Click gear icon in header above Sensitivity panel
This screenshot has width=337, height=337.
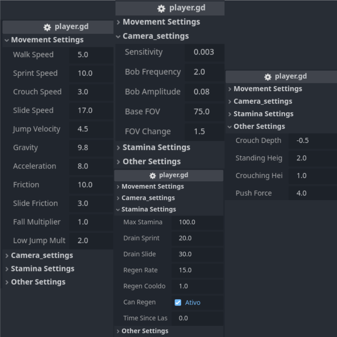(x=161, y=9)
